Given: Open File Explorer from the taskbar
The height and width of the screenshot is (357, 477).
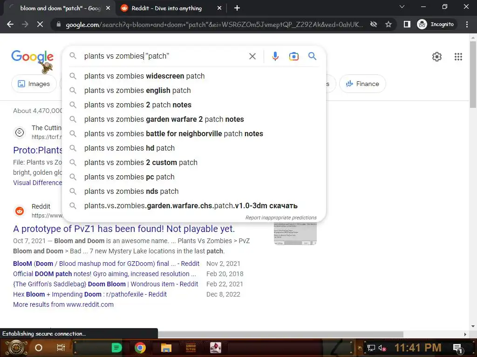Looking at the screenshot, I should pos(166,348).
